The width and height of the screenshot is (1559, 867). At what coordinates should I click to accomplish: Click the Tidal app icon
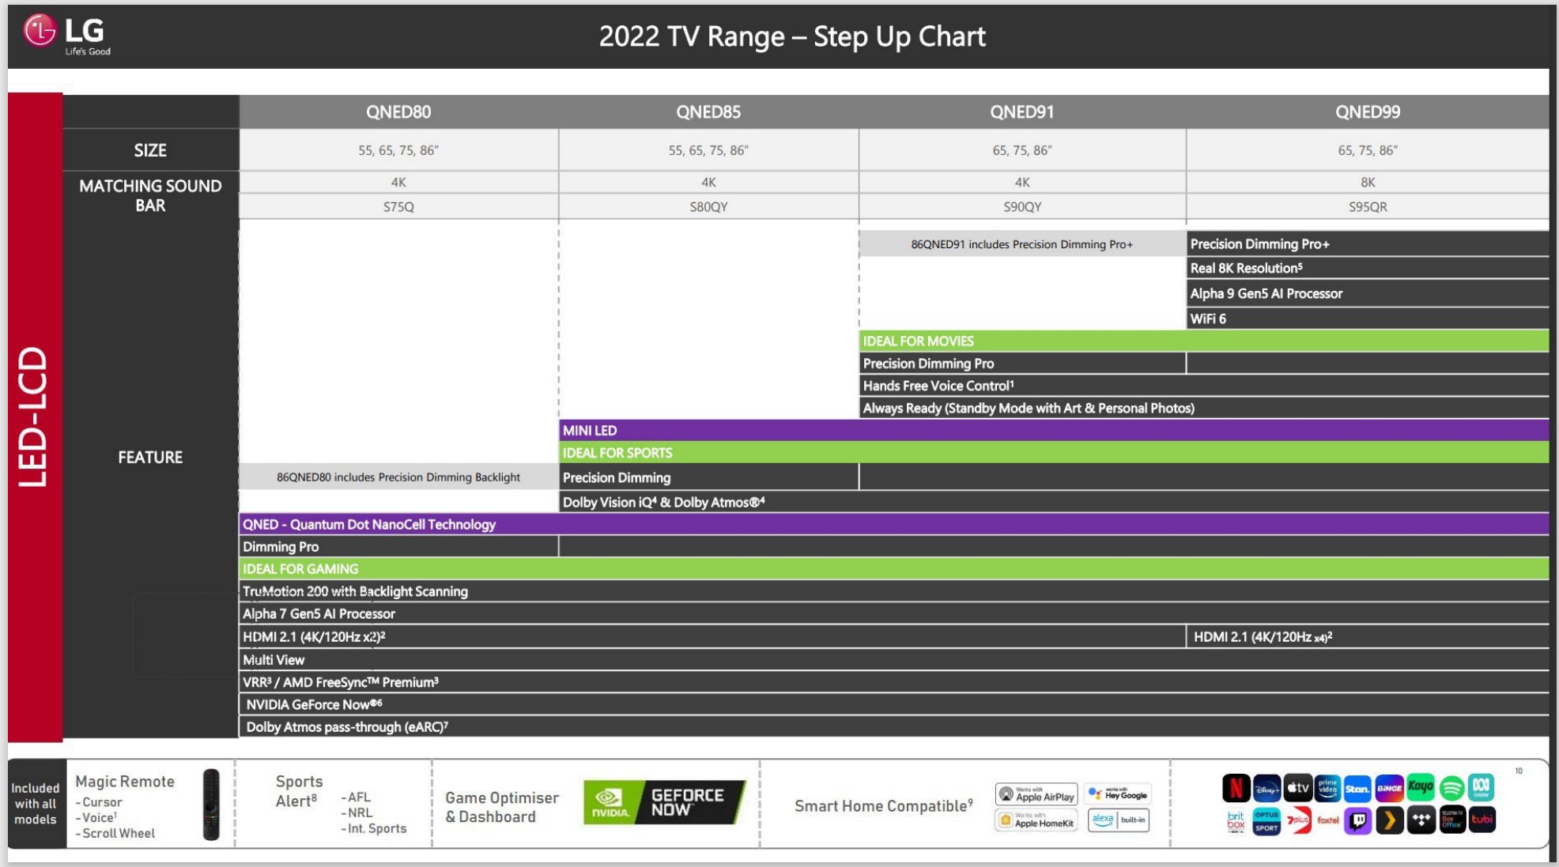1421,820
